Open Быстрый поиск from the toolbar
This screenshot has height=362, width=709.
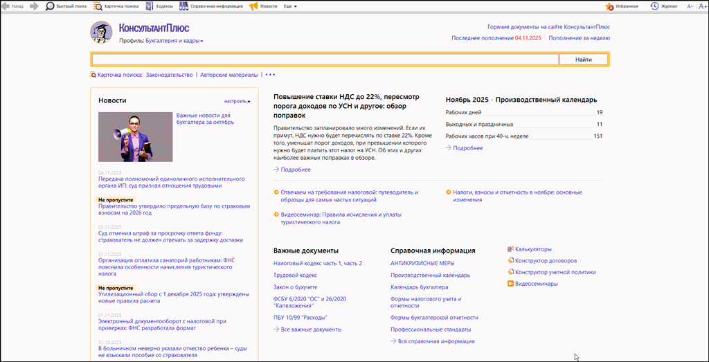(66, 6)
